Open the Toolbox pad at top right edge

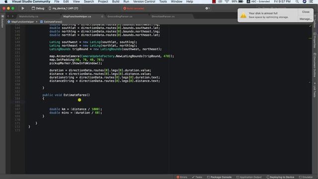pyautogui.click(x=315, y=21)
